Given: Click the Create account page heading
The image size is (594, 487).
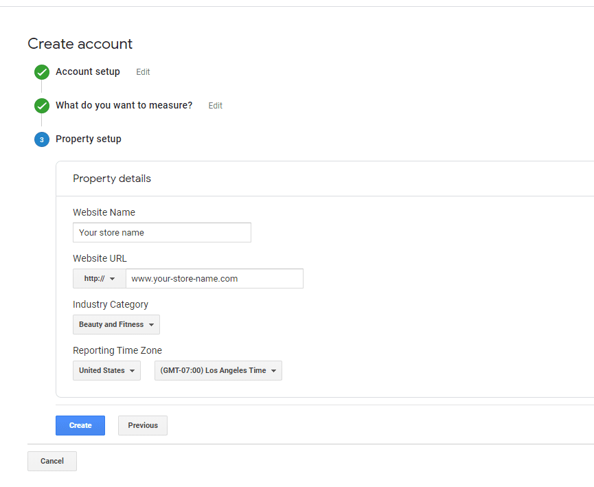Looking at the screenshot, I should (80, 44).
